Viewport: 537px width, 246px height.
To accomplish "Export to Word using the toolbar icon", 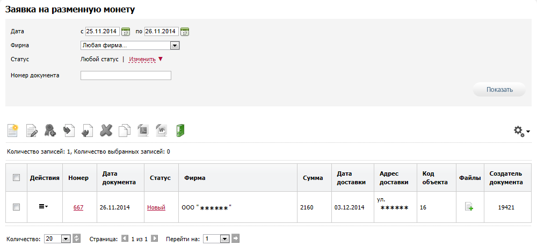I will [162, 131].
